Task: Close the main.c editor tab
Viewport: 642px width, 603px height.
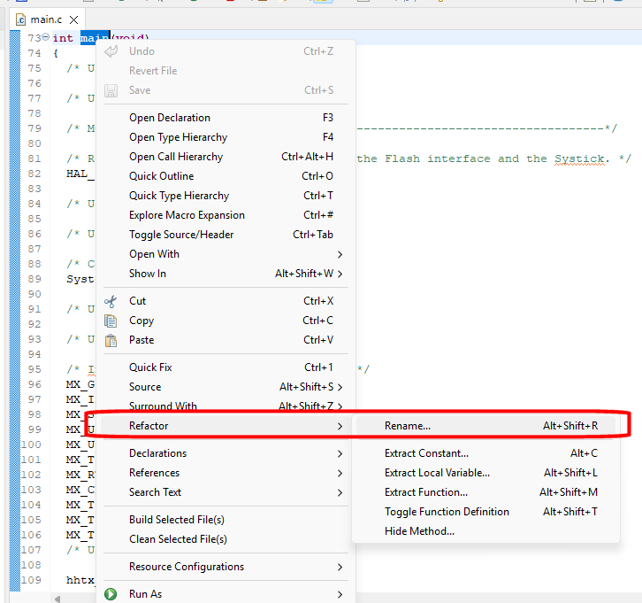Action: [x=73, y=19]
